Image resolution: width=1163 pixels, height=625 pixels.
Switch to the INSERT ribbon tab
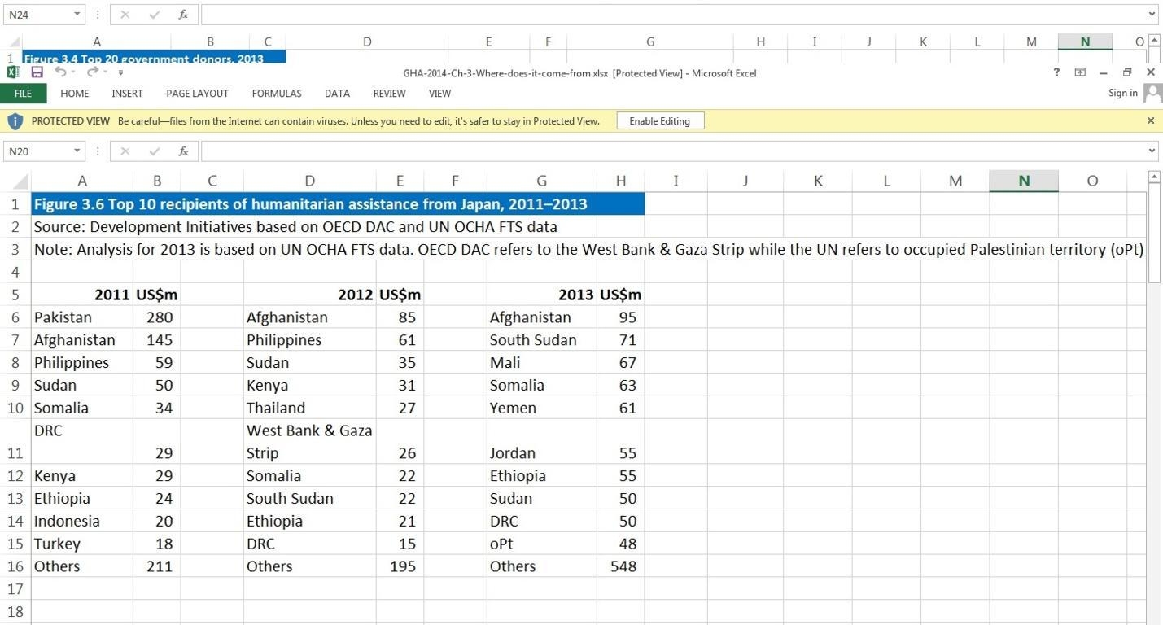click(x=127, y=94)
